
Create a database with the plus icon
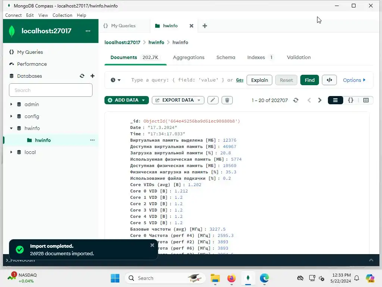[x=93, y=76]
